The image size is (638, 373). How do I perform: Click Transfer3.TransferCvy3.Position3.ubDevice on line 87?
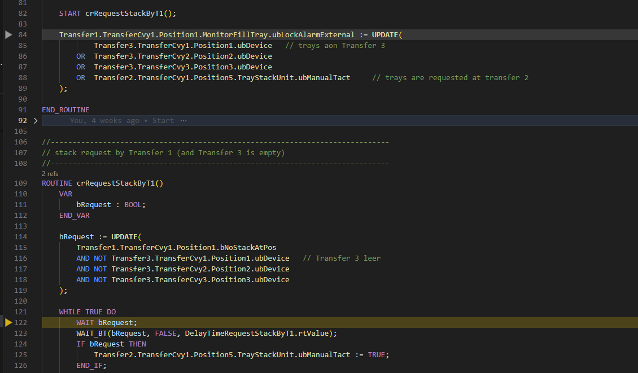[183, 67]
